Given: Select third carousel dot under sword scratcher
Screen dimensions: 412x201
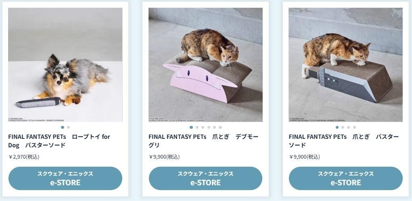Looking at the screenshot, I should [x=348, y=128].
